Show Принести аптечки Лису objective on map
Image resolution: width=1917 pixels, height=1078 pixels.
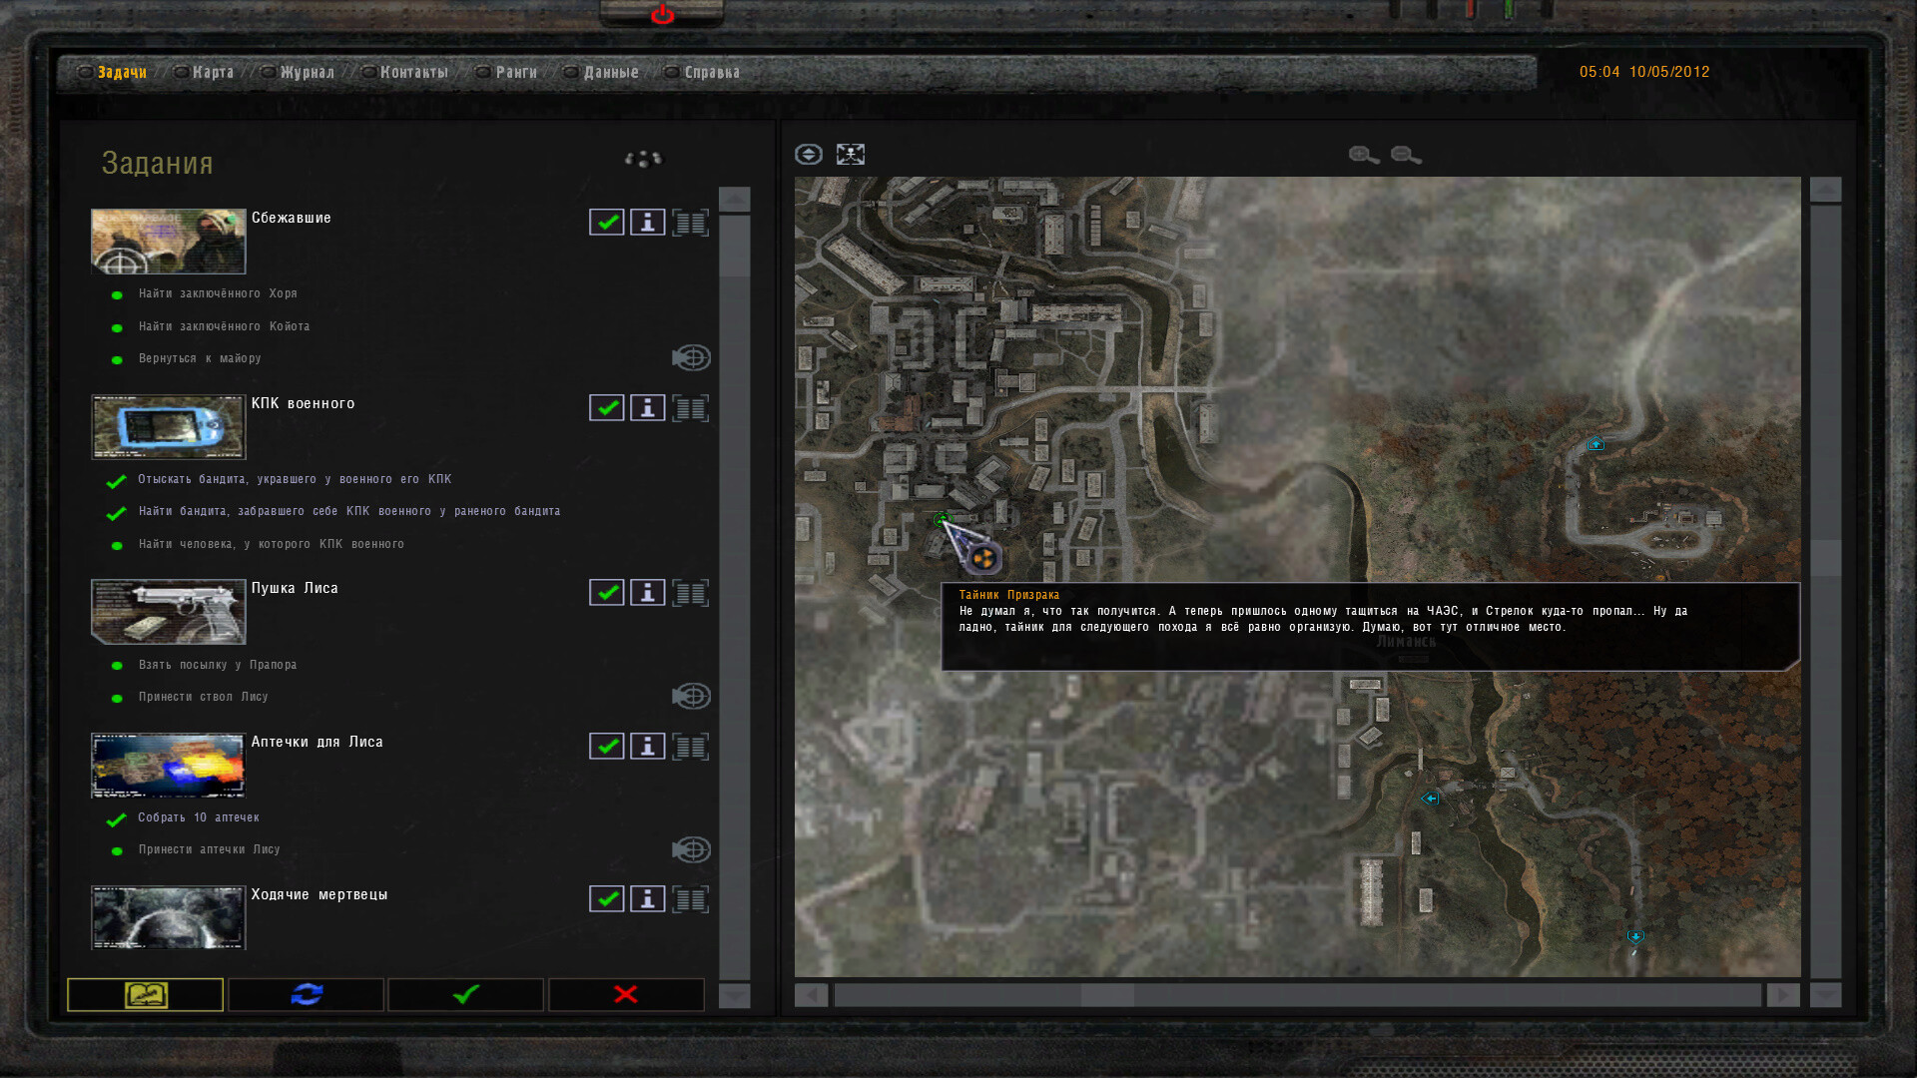point(691,849)
